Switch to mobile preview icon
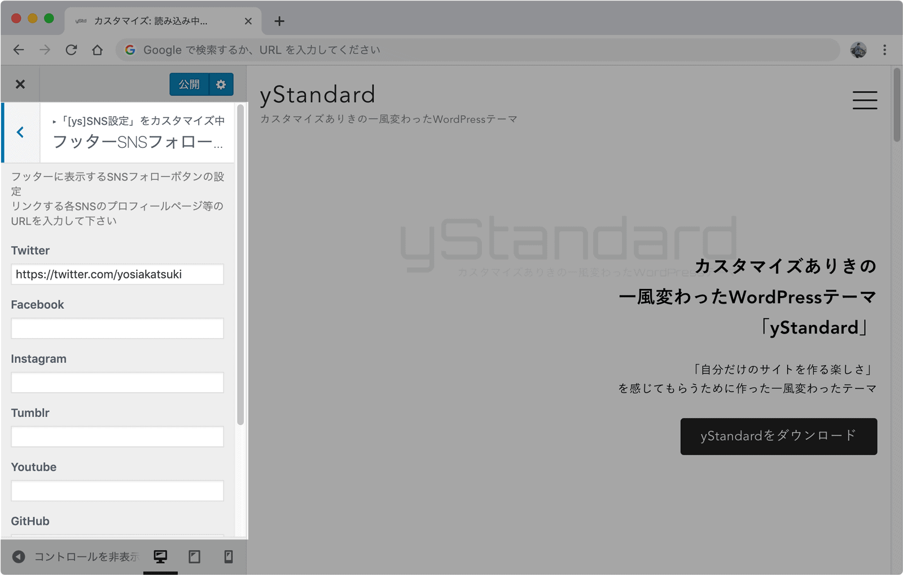The image size is (903, 575). (x=228, y=557)
